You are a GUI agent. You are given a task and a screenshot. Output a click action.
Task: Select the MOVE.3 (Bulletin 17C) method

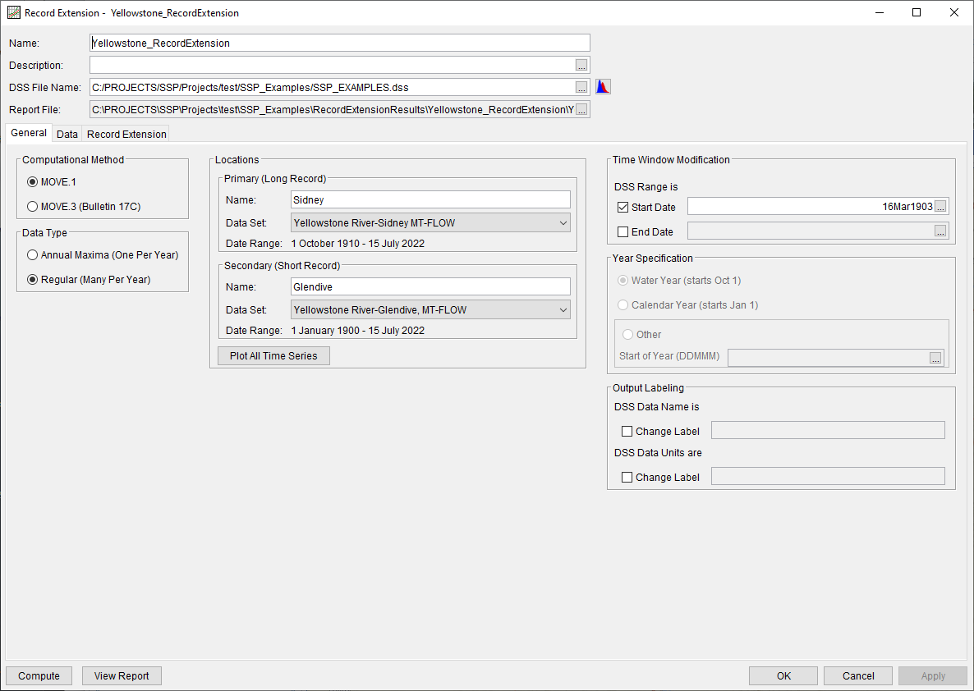33,207
